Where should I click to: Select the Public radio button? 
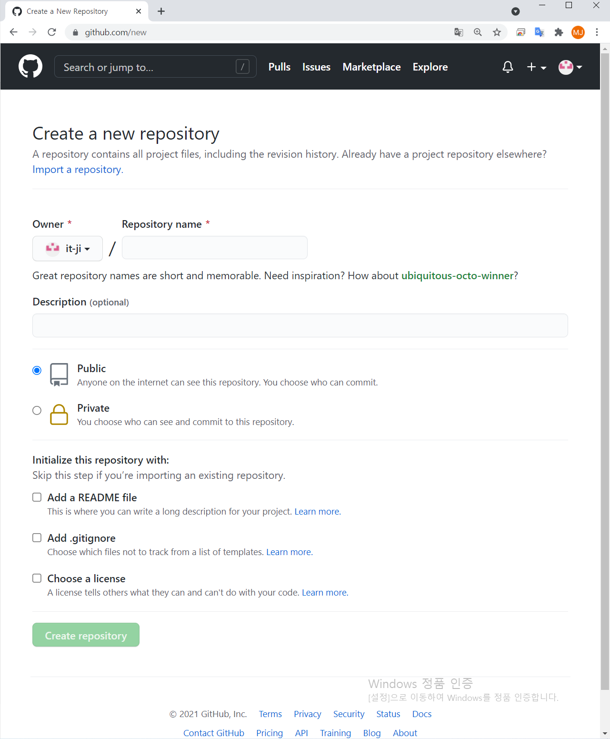tap(37, 370)
